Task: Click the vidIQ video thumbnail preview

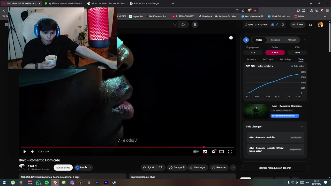Action: [256, 111]
